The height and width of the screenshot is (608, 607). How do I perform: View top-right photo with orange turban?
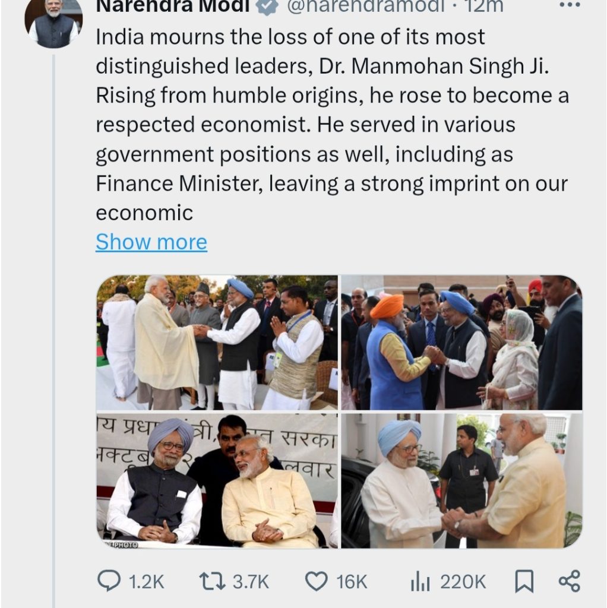(461, 343)
